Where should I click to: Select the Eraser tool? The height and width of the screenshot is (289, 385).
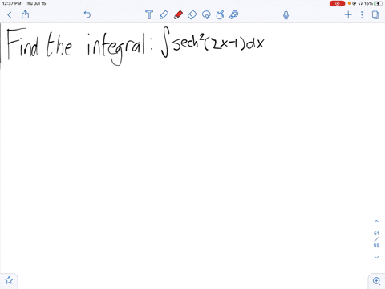tap(192, 14)
